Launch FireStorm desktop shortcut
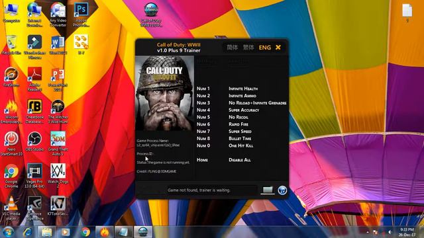Image resolution: width=424 pixels, height=238 pixels. coord(11,77)
